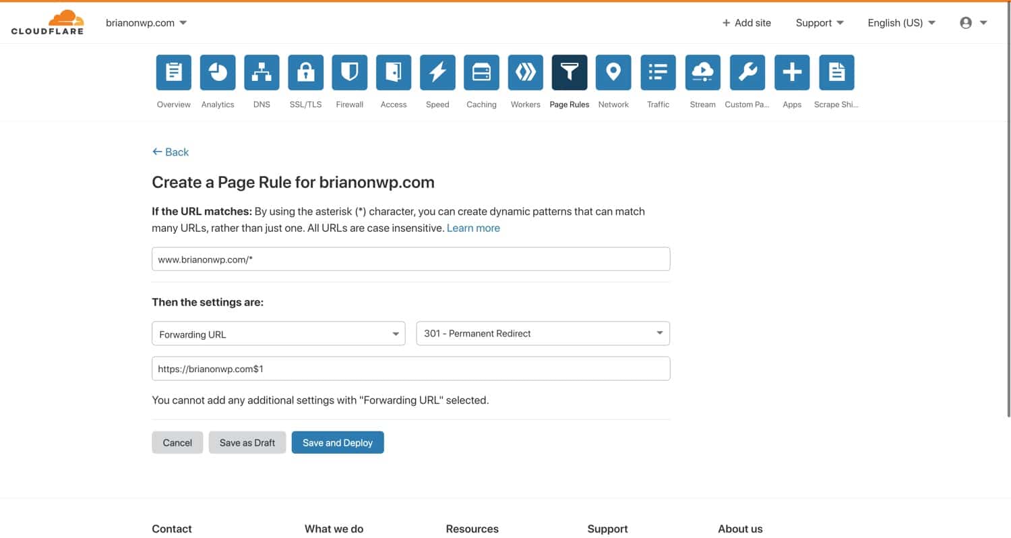Image resolution: width=1011 pixels, height=538 pixels.
Task: Open the English (US) language dropdown
Action: point(901,22)
